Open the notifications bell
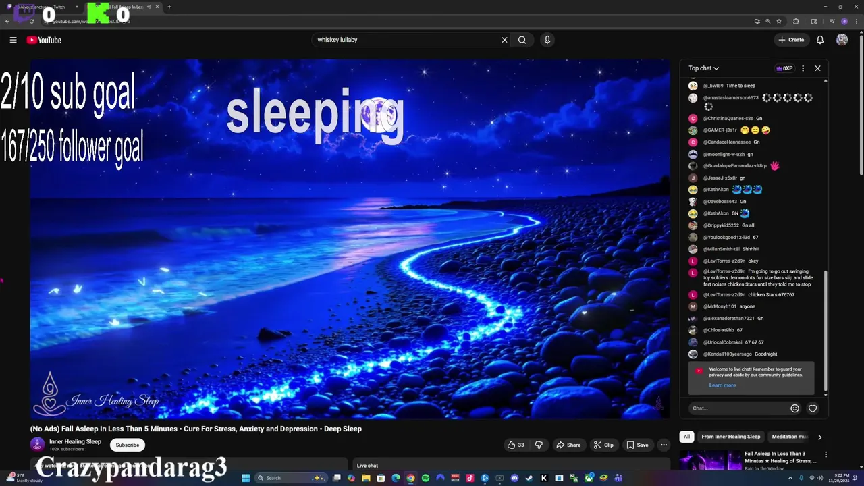Image resolution: width=864 pixels, height=486 pixels. tap(820, 40)
